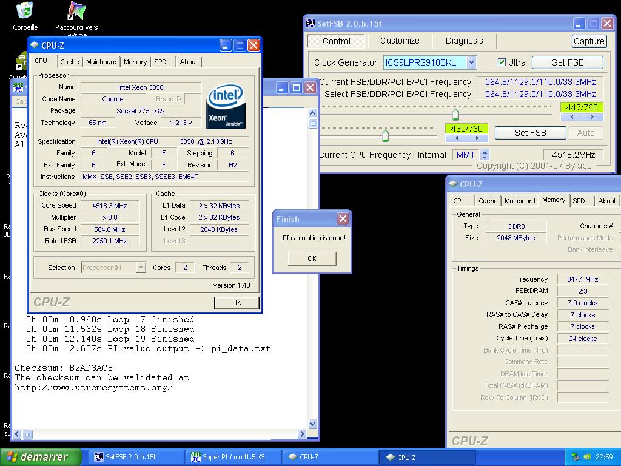Open the démarrer Start button
The width and height of the screenshot is (621, 466).
(x=41, y=457)
